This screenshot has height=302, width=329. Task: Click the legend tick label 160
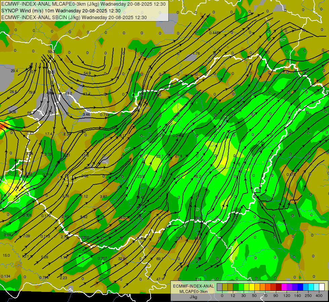coord(297,296)
